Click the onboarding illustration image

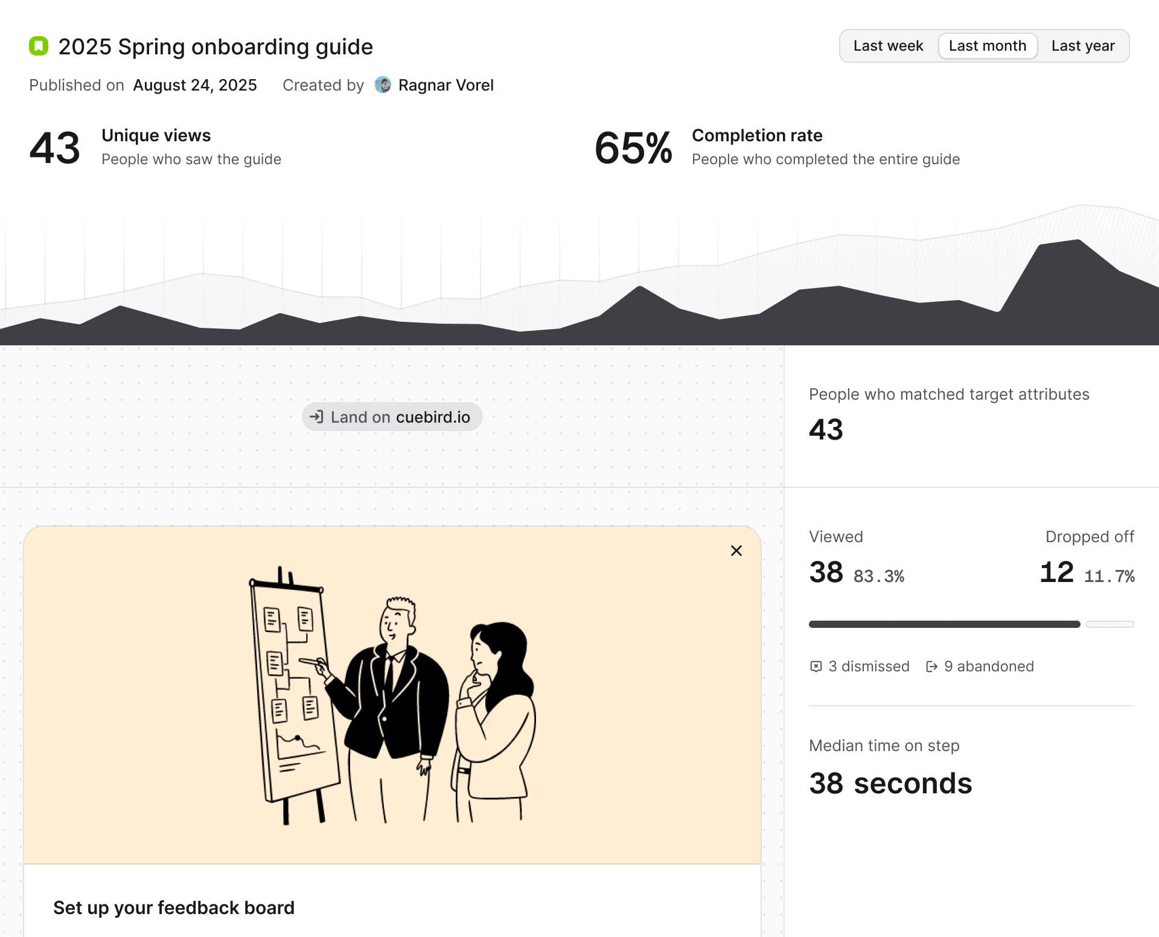(x=392, y=694)
